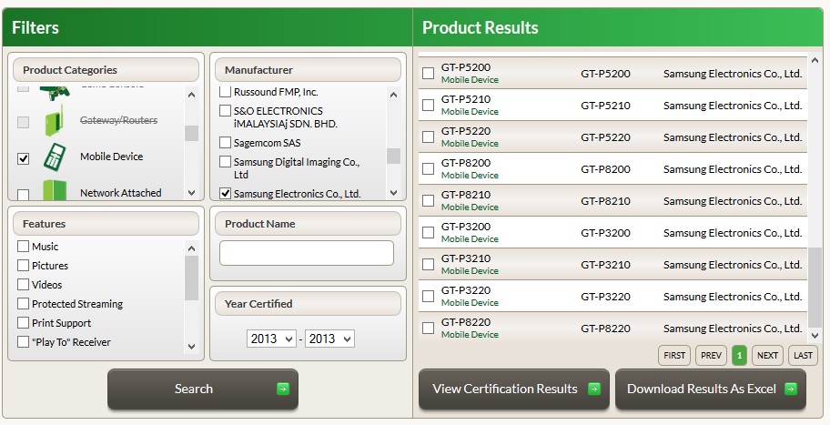Click the Network Attached category icon
The width and height of the screenshot is (830, 425).
55,189
